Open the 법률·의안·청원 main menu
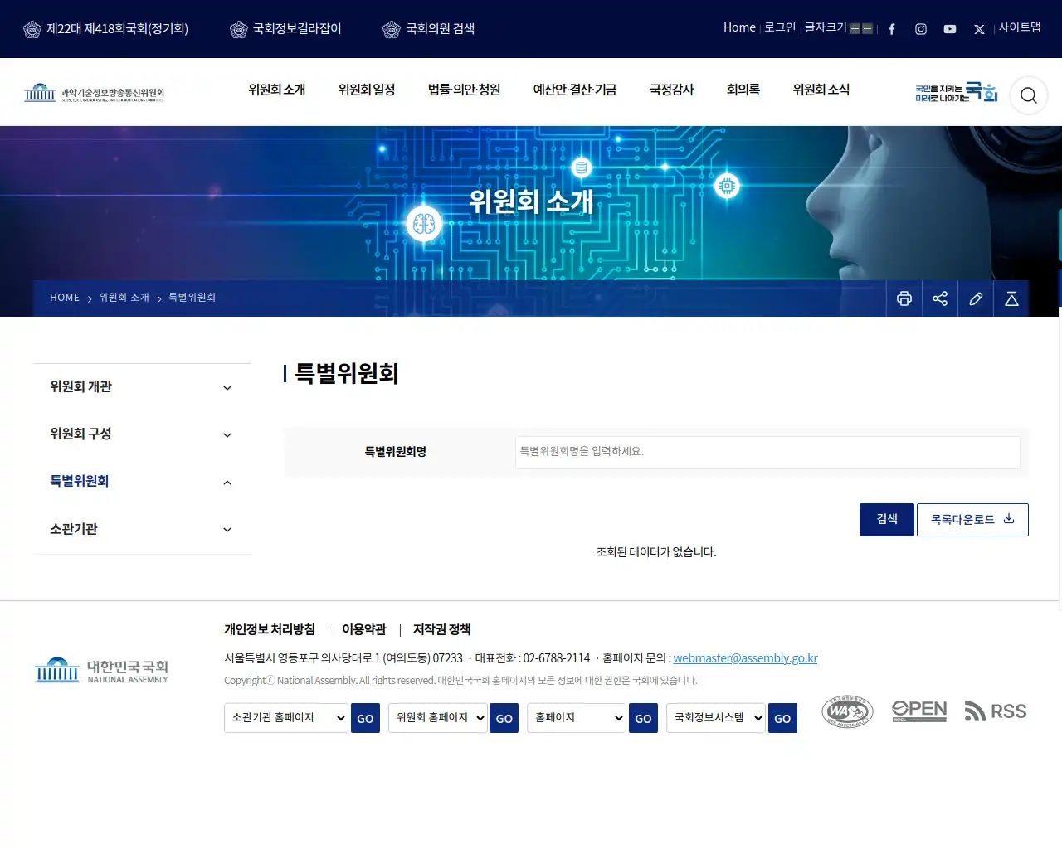Viewport: 1062px width, 849px height. click(465, 90)
